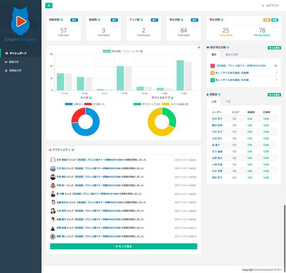This screenshot has width=286, height=273.
Task: Select the orange 今日 badge
Action: click(266, 20)
